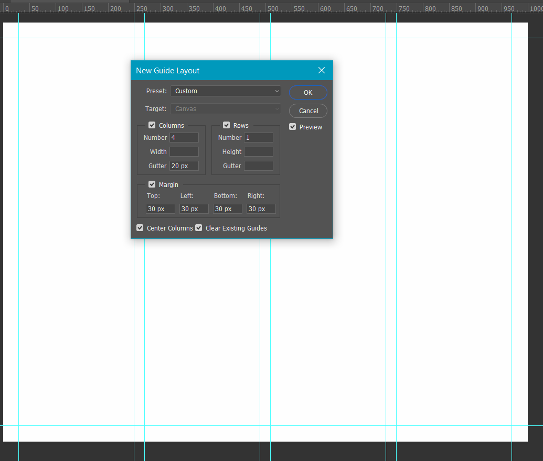Open the Target dropdown
Viewport: 543px width, 461px height.
pos(225,108)
